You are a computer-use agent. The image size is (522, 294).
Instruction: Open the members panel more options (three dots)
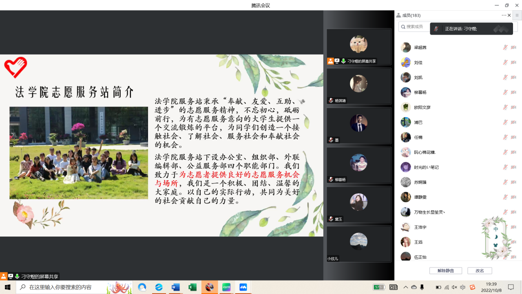[504, 15]
